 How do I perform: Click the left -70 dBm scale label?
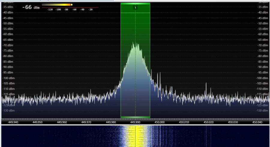click(x=8, y=45)
